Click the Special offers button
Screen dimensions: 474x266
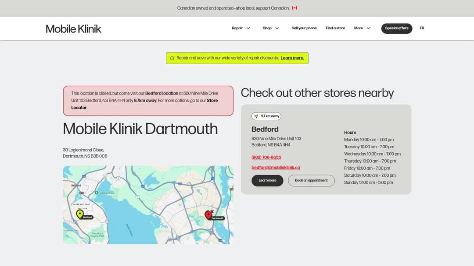[x=396, y=28]
